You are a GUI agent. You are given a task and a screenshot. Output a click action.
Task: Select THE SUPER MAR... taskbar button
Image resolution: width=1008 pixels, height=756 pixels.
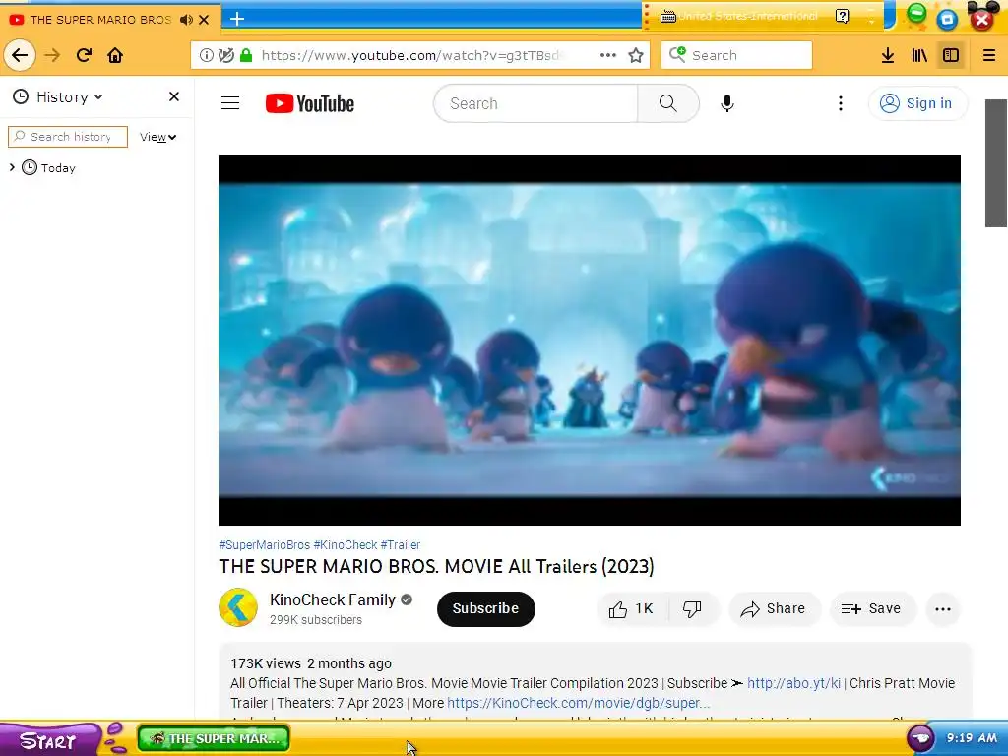tap(214, 738)
